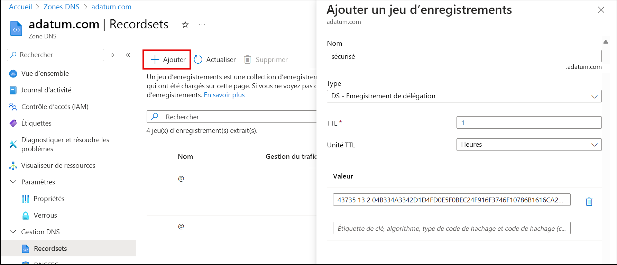Click the Propriétés bars icon
Image resolution: width=617 pixels, height=265 pixels.
point(26,199)
